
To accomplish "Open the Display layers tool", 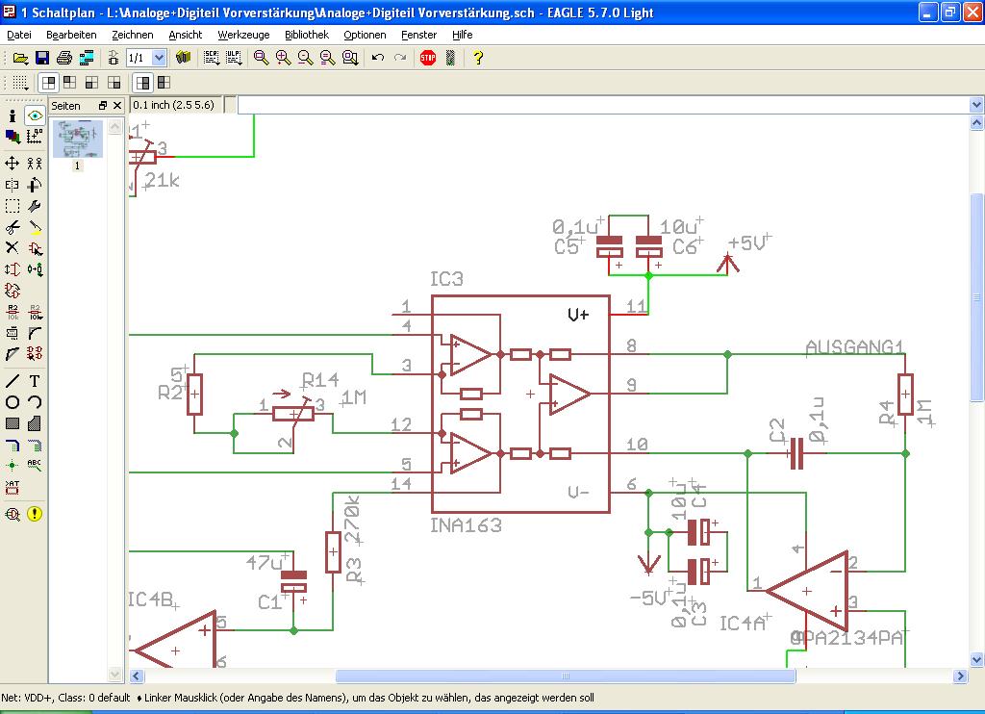I will [x=12, y=137].
